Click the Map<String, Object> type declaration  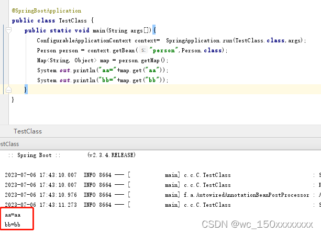click(x=67, y=60)
